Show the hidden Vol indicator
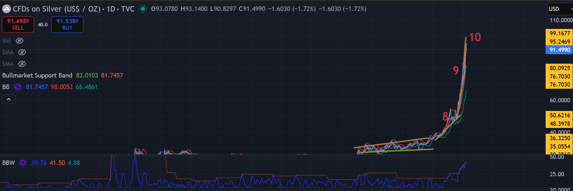 click(20, 41)
